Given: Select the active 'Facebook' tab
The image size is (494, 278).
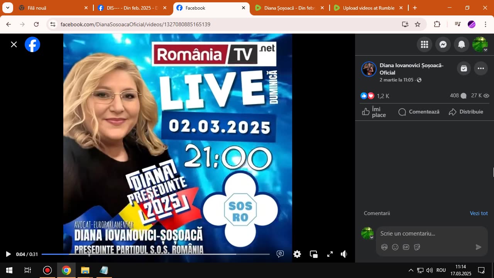Looking at the screenshot, I should 211,8.
